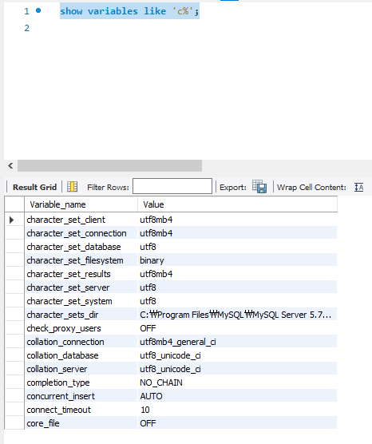The image size is (372, 444).
Task: Select the collation_connection cell
Action: (x=81, y=342)
